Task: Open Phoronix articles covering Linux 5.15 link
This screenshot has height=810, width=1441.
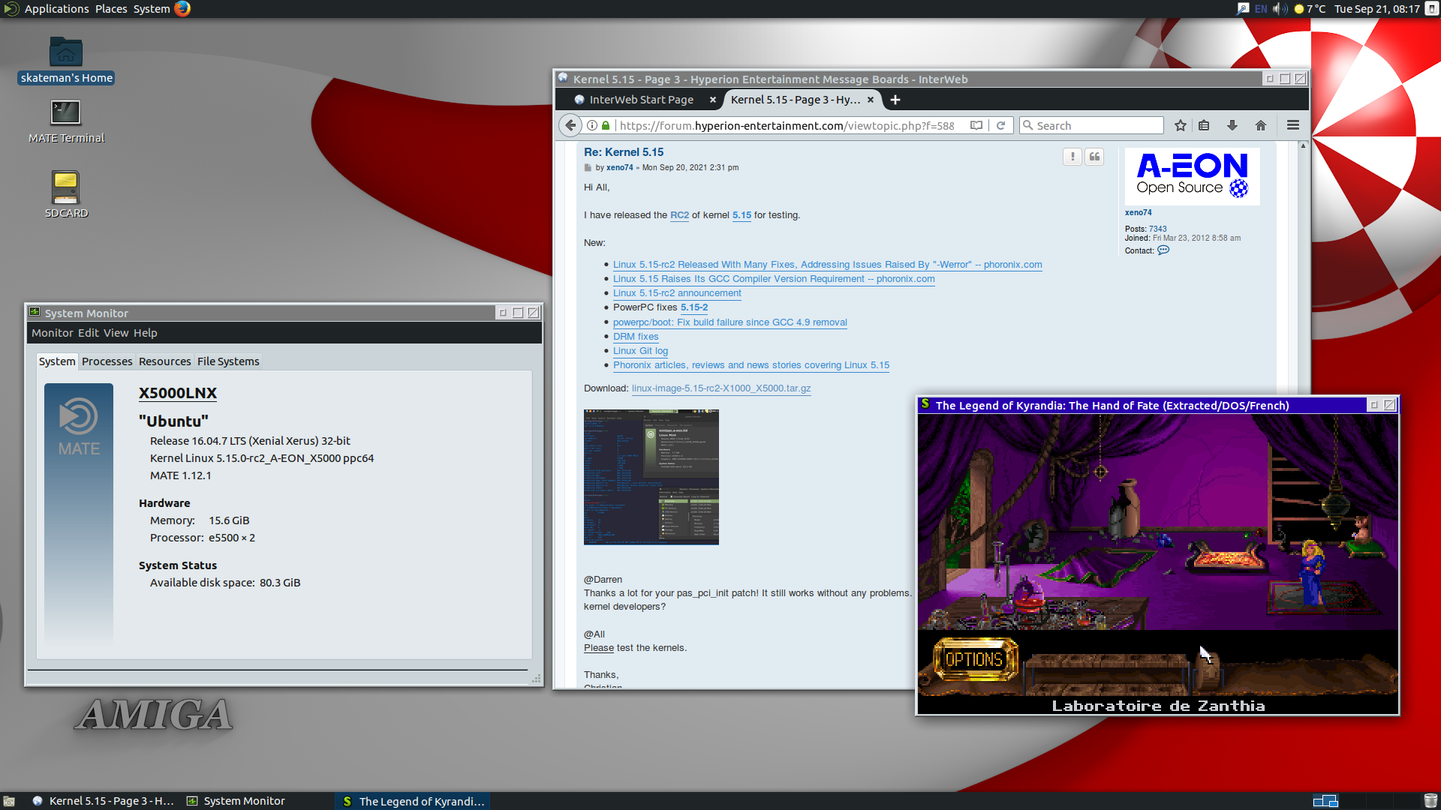Action: [x=751, y=365]
